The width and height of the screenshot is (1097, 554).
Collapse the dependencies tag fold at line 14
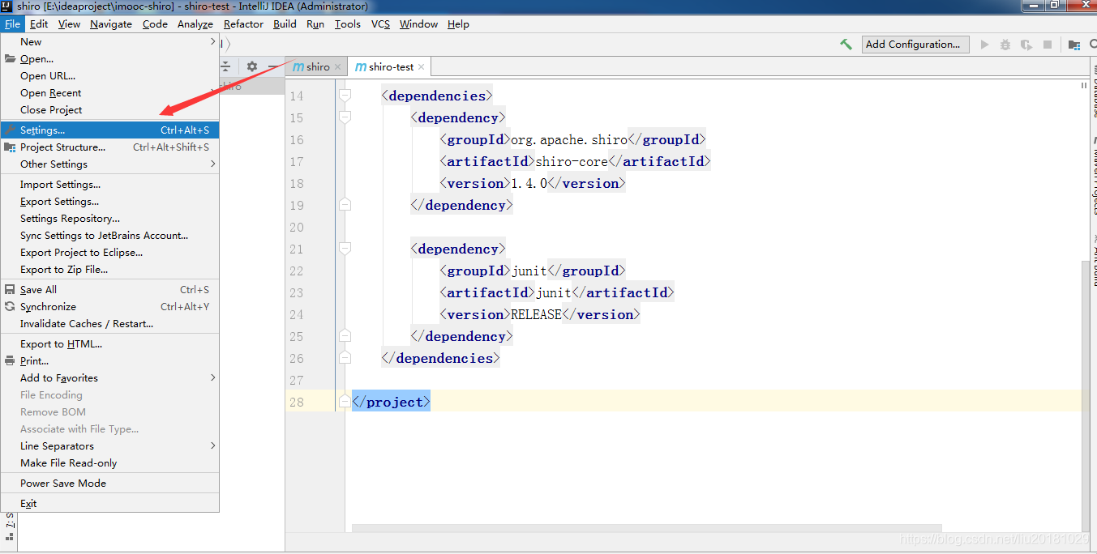[x=345, y=96]
